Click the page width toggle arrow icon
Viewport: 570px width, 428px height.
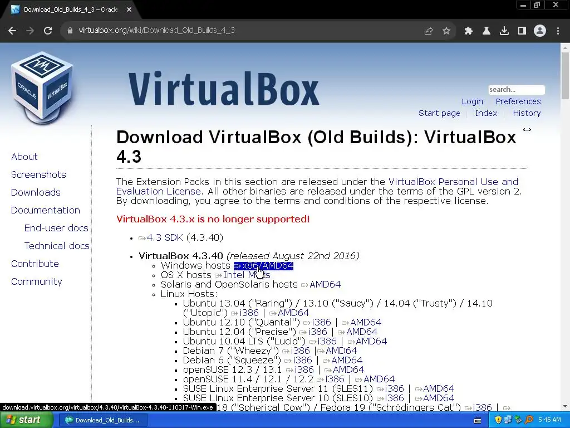point(527,129)
